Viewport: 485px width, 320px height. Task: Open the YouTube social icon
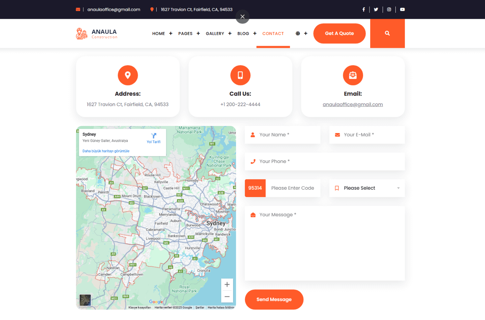(402, 9)
